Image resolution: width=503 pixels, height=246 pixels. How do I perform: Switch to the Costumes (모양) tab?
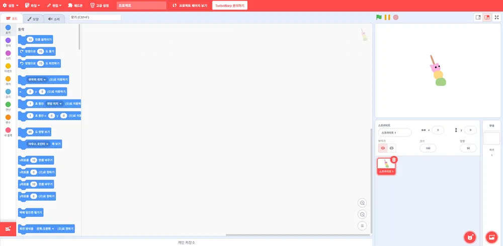33,19
